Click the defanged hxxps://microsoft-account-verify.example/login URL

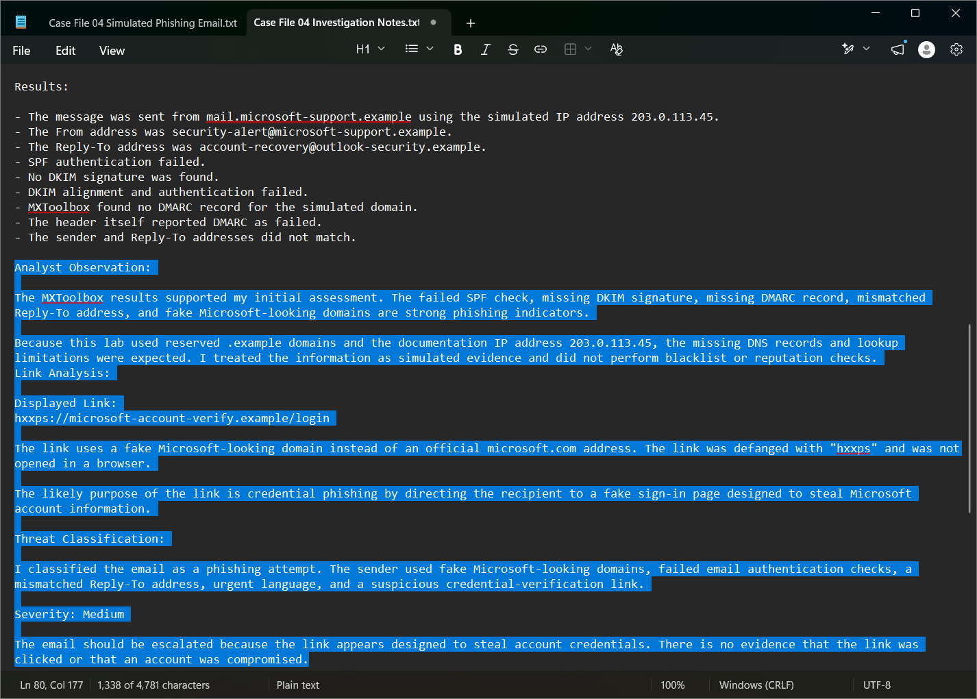coord(172,419)
